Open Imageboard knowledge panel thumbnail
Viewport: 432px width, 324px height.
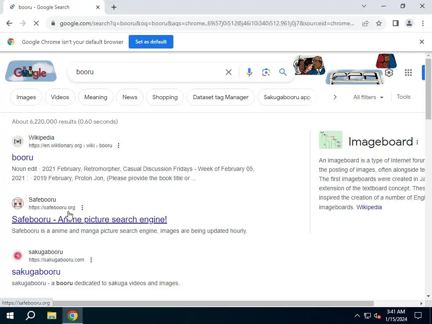[x=331, y=140]
